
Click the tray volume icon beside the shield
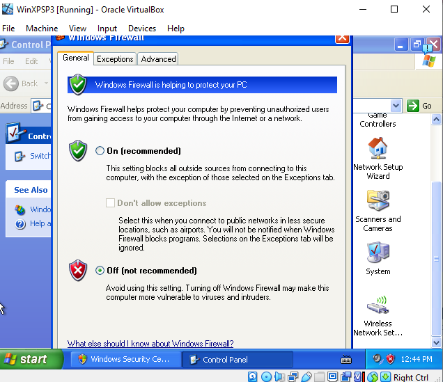[377, 359]
